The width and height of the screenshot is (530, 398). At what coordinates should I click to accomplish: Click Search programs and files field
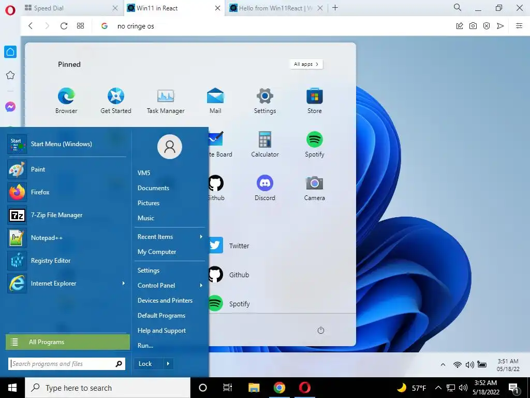[x=67, y=364]
